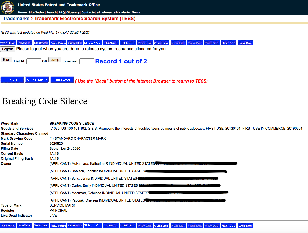The height and width of the screenshot is (233, 308).
Task: Click the USPTO seal logo
Action: coord(8,7)
